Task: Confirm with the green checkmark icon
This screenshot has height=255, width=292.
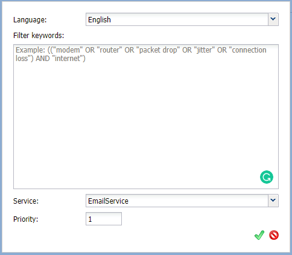Action: coord(259,235)
